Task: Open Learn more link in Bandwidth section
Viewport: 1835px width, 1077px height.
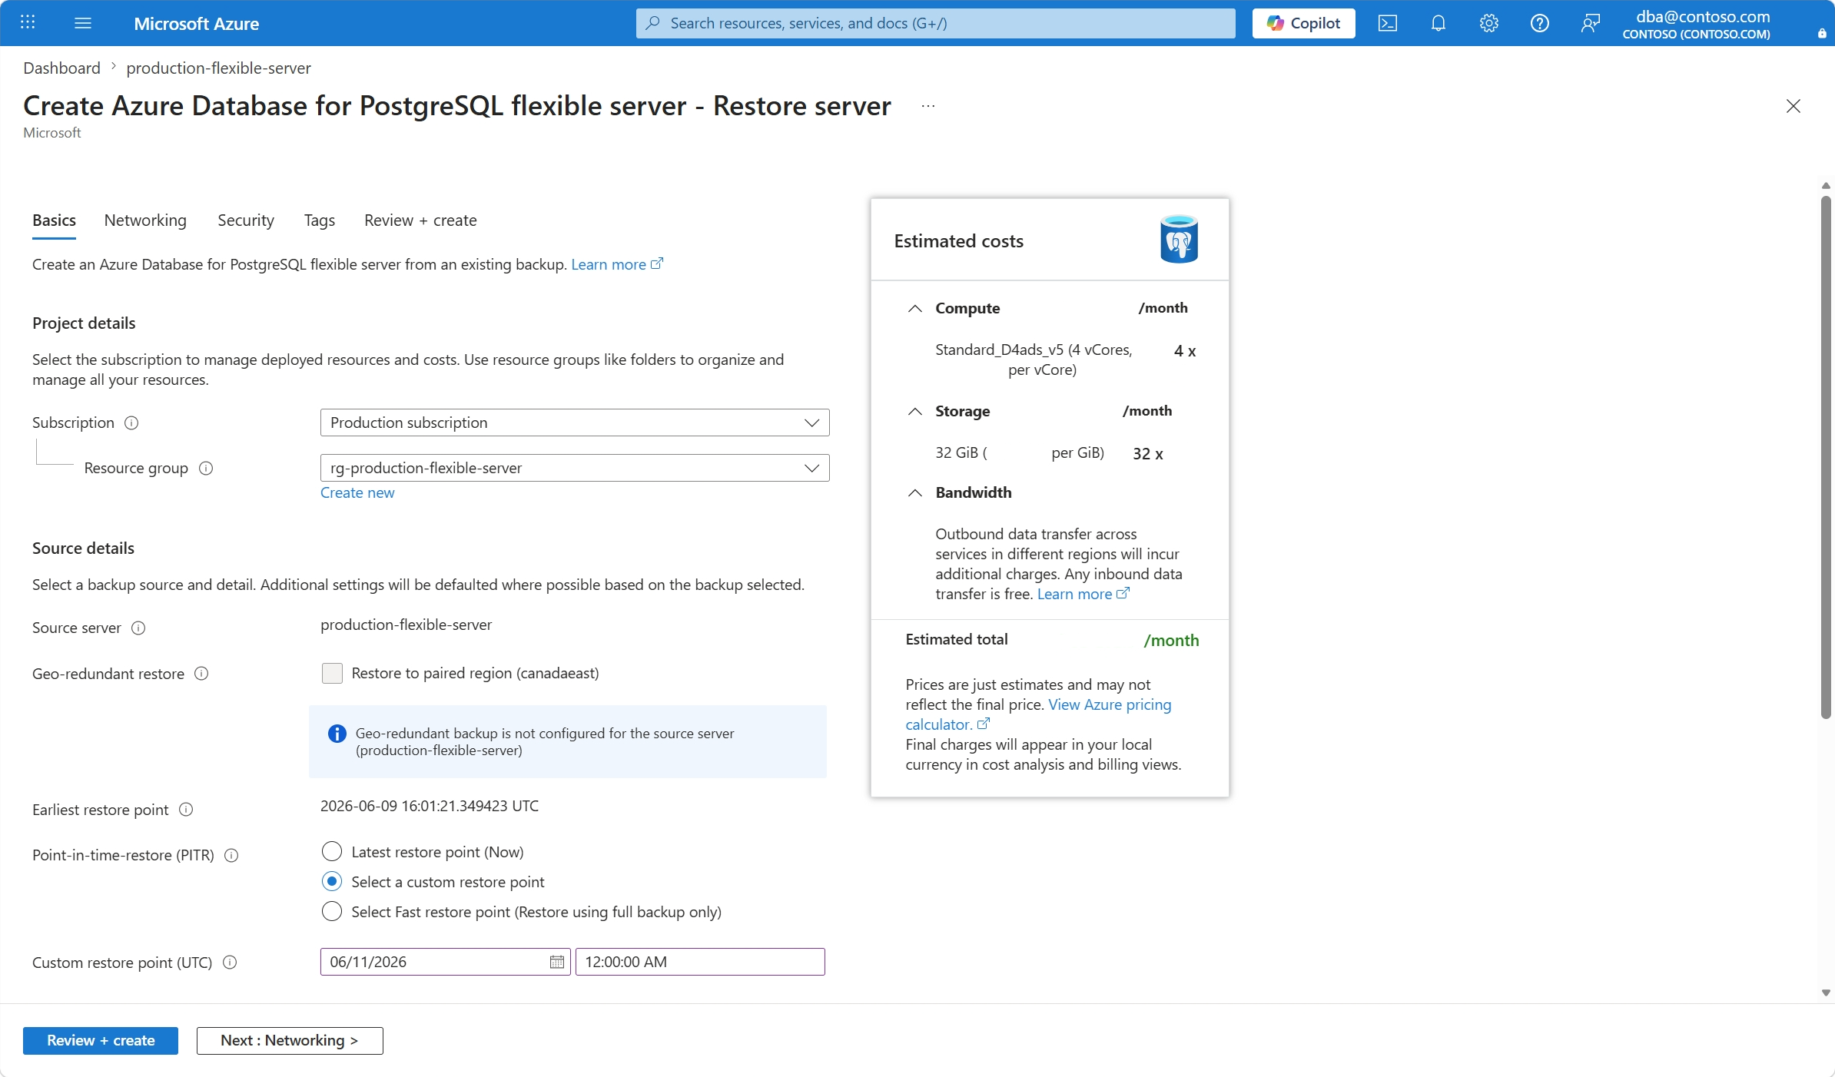Action: tap(1083, 594)
